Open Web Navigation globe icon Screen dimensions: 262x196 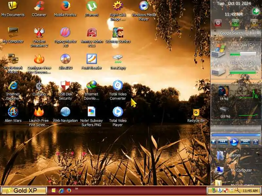pyautogui.click(x=65, y=114)
